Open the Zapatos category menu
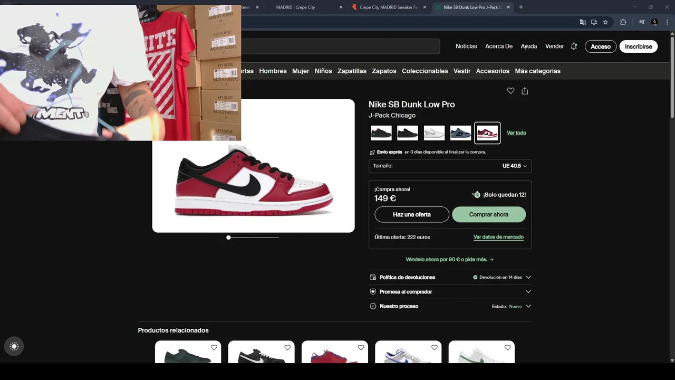This screenshot has height=380, width=675. (x=384, y=71)
